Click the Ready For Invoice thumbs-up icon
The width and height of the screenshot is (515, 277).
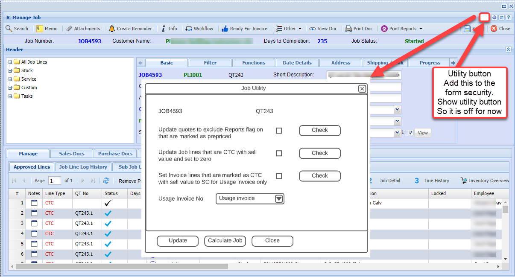click(x=225, y=29)
